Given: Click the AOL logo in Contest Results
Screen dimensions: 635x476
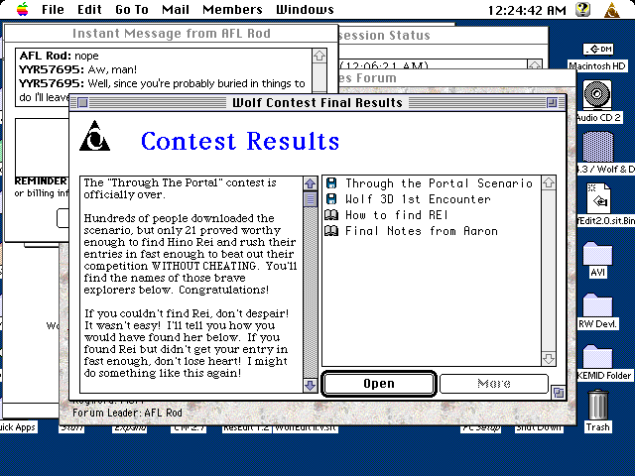Looking at the screenshot, I should [x=94, y=136].
